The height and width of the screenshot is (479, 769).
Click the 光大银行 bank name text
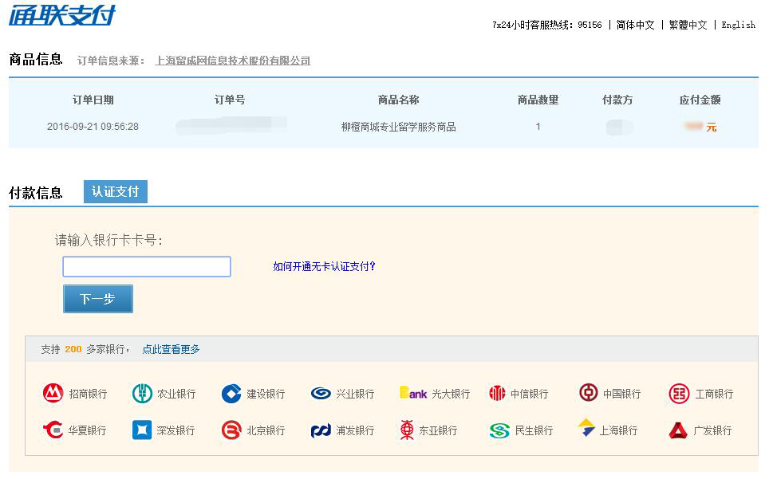pos(451,394)
